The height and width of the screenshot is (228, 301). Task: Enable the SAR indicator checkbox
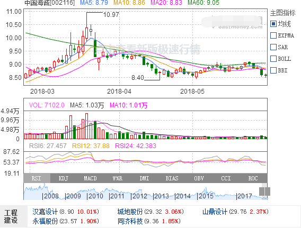pyautogui.click(x=273, y=47)
